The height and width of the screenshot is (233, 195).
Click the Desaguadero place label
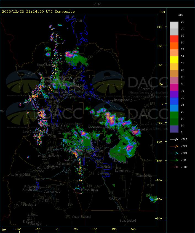click(123, 100)
